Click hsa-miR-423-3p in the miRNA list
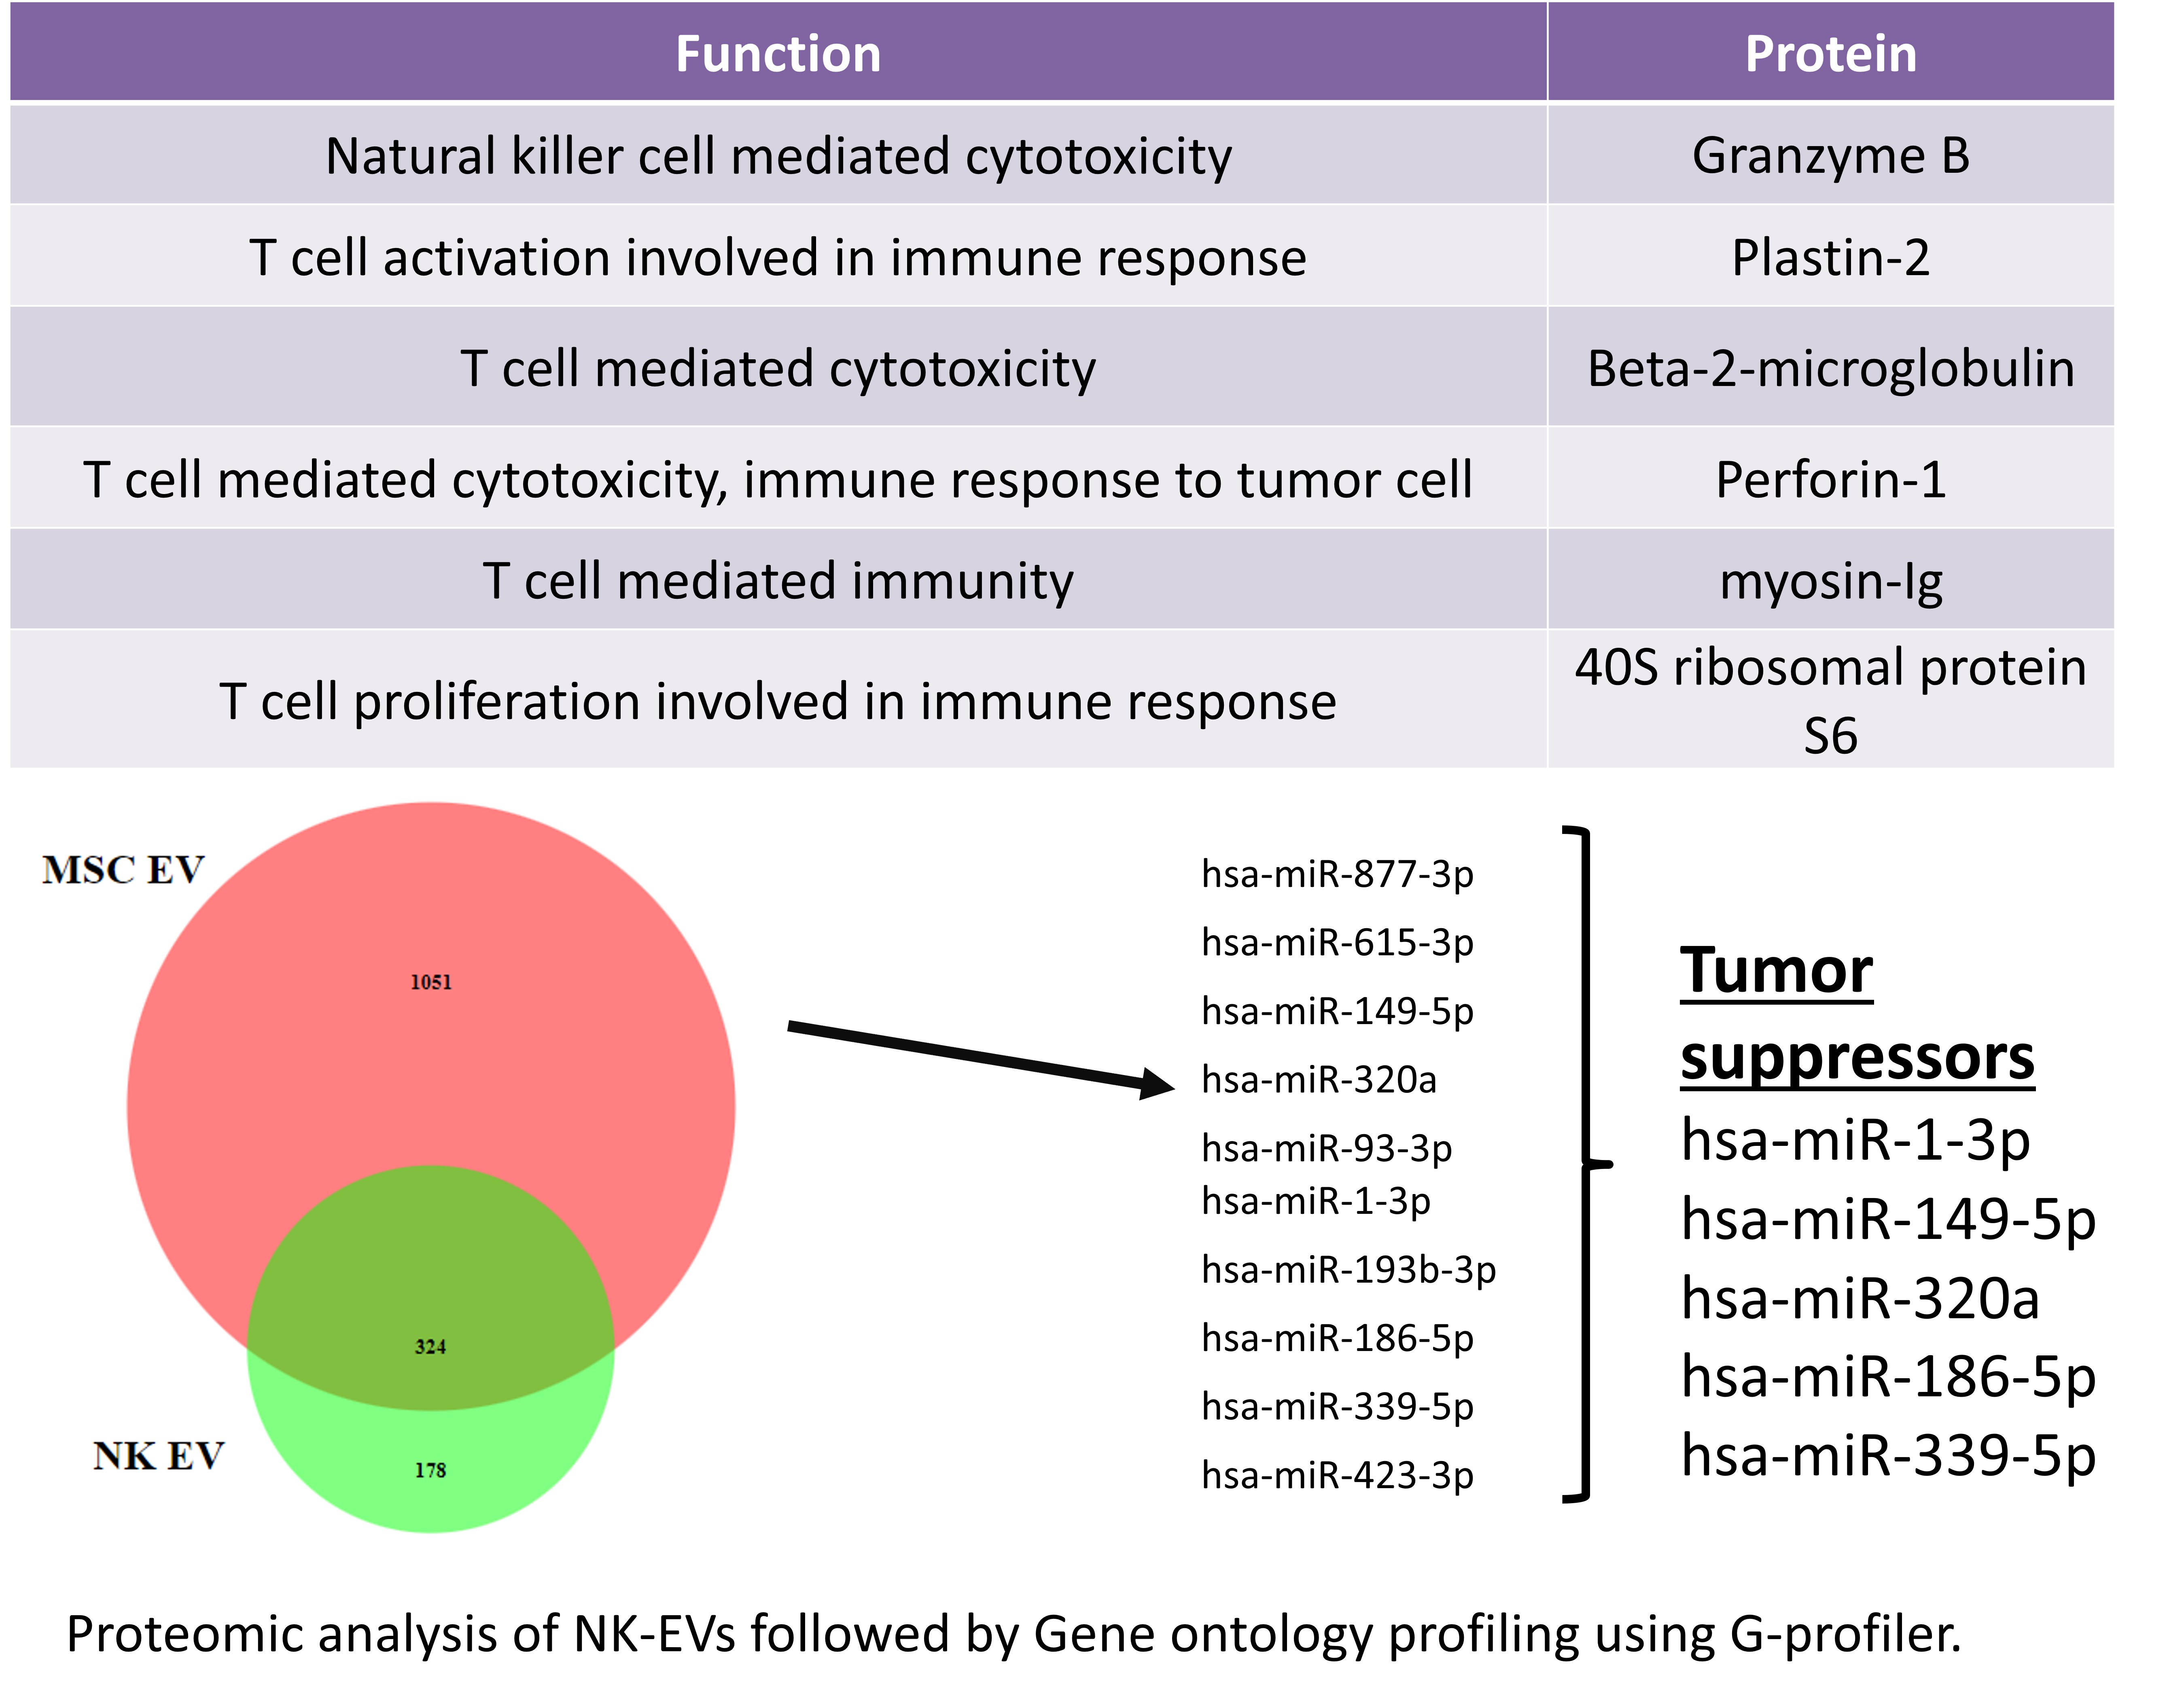The image size is (2184, 1701). (1337, 1475)
